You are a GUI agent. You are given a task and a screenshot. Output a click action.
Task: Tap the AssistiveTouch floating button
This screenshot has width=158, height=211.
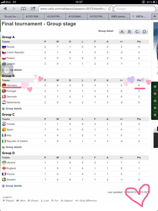coord(7,70)
